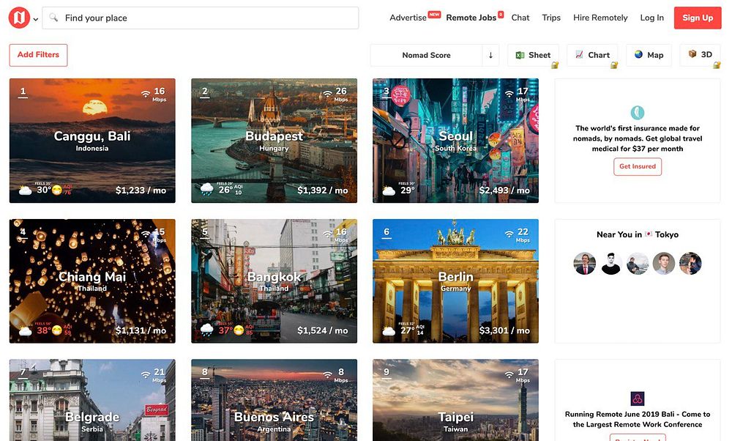Open the Nomad Score sort dropdown

(426, 55)
